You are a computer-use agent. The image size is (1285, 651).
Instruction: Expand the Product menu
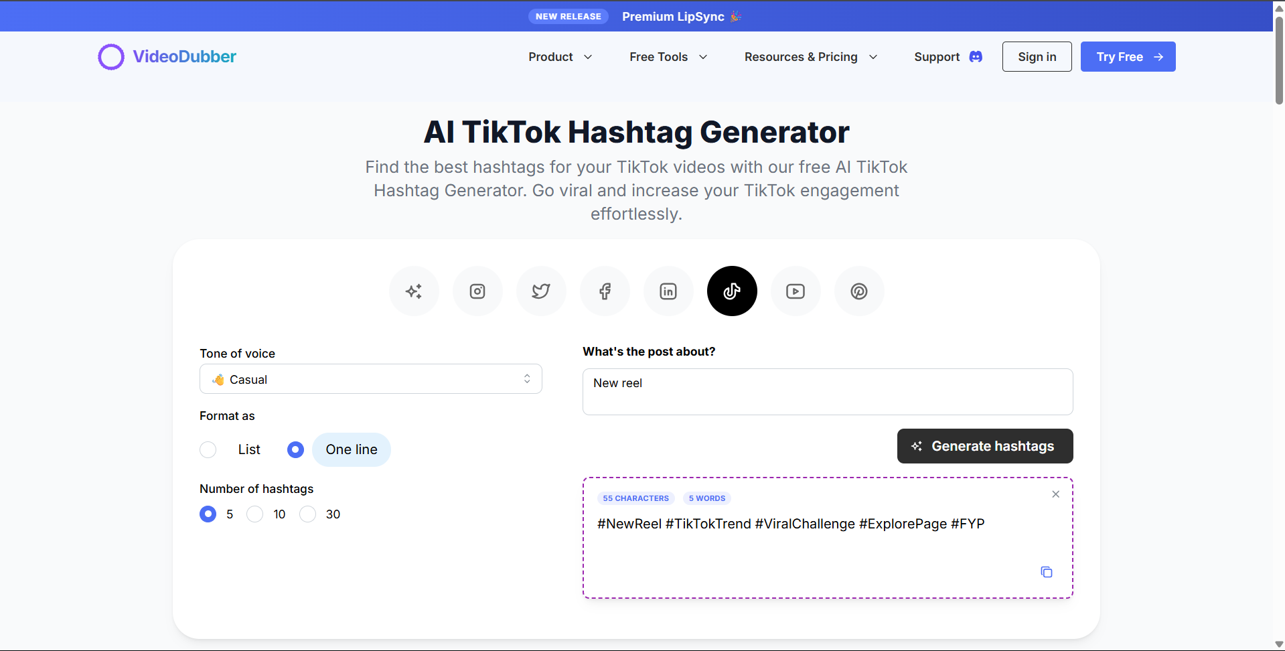coord(560,57)
